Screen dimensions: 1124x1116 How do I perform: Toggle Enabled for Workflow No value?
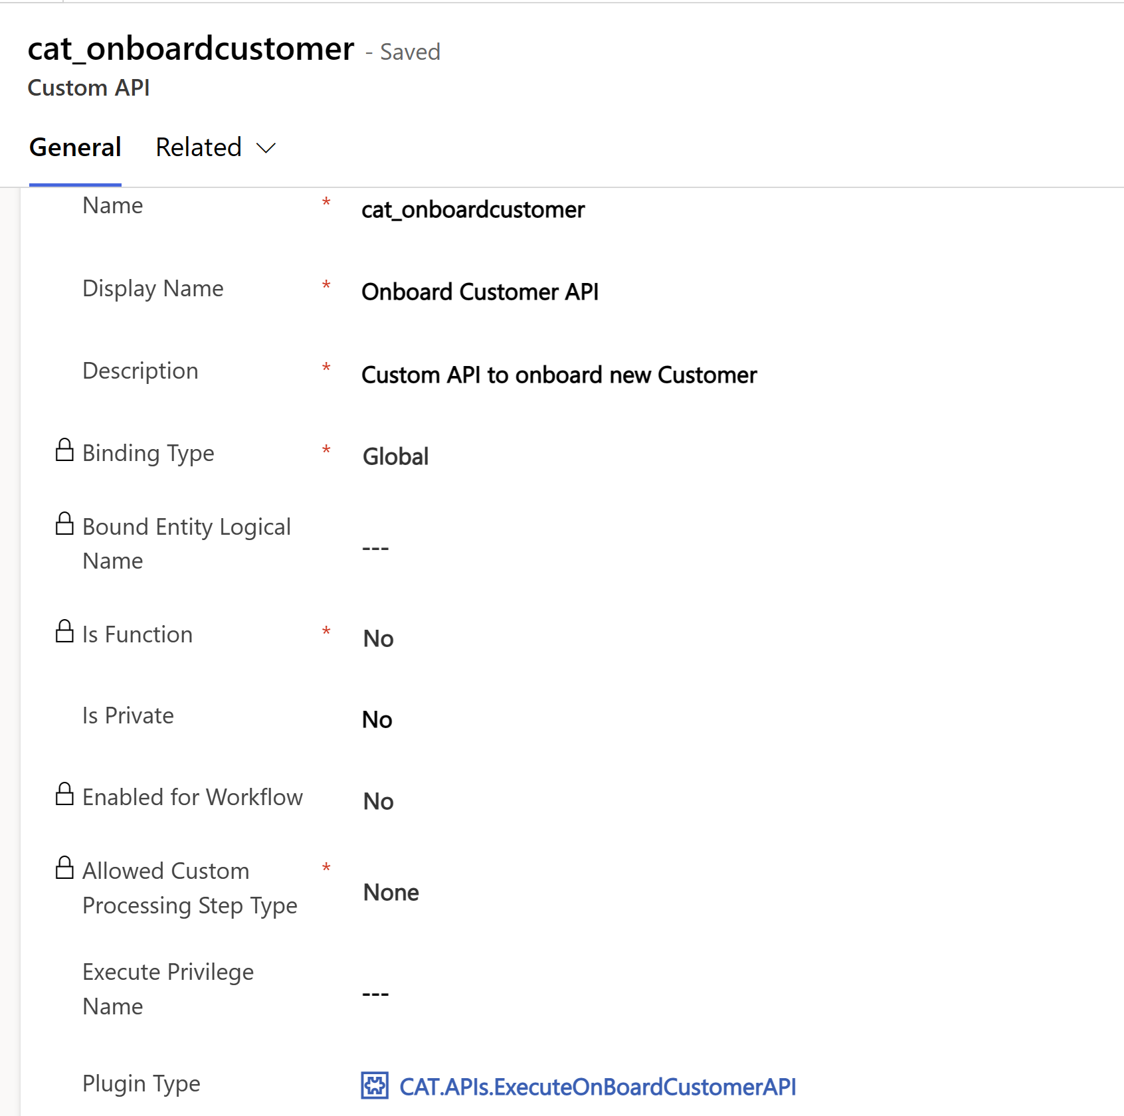pos(379,802)
